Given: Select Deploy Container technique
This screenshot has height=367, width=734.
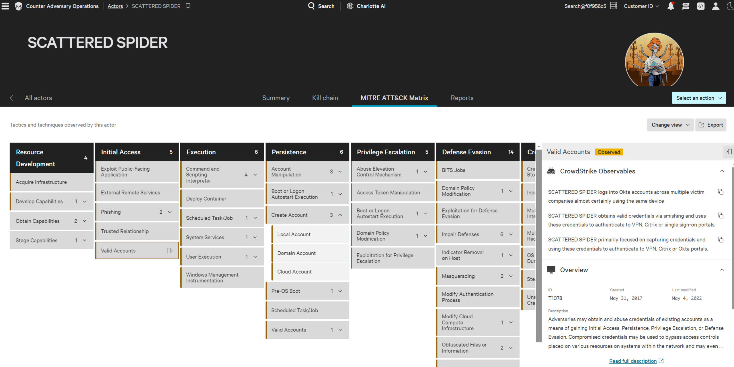Looking at the screenshot, I should [x=222, y=199].
